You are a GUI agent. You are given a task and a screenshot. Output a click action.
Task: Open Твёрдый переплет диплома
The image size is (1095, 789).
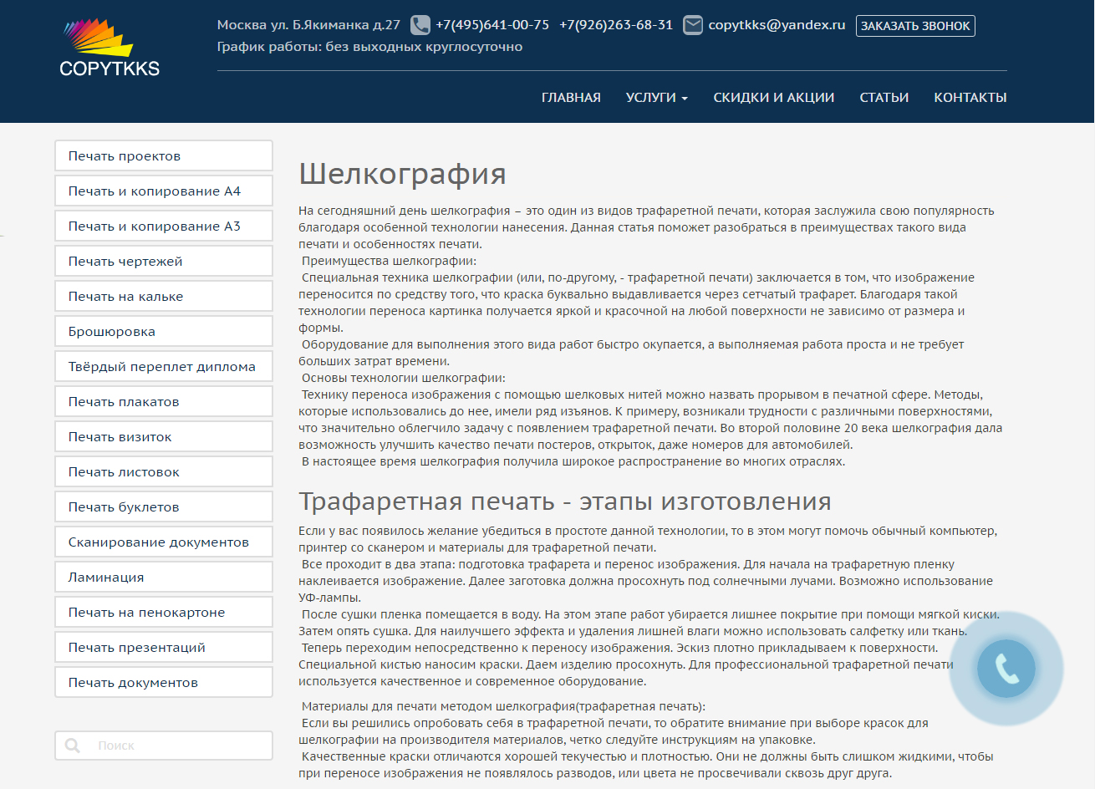pyautogui.click(x=164, y=367)
